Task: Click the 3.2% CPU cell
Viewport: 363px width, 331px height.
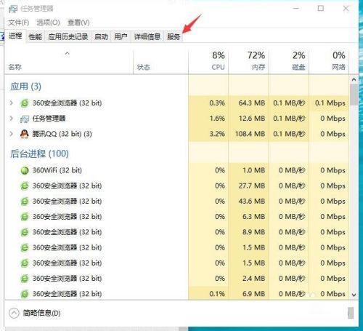Action: click(208, 134)
